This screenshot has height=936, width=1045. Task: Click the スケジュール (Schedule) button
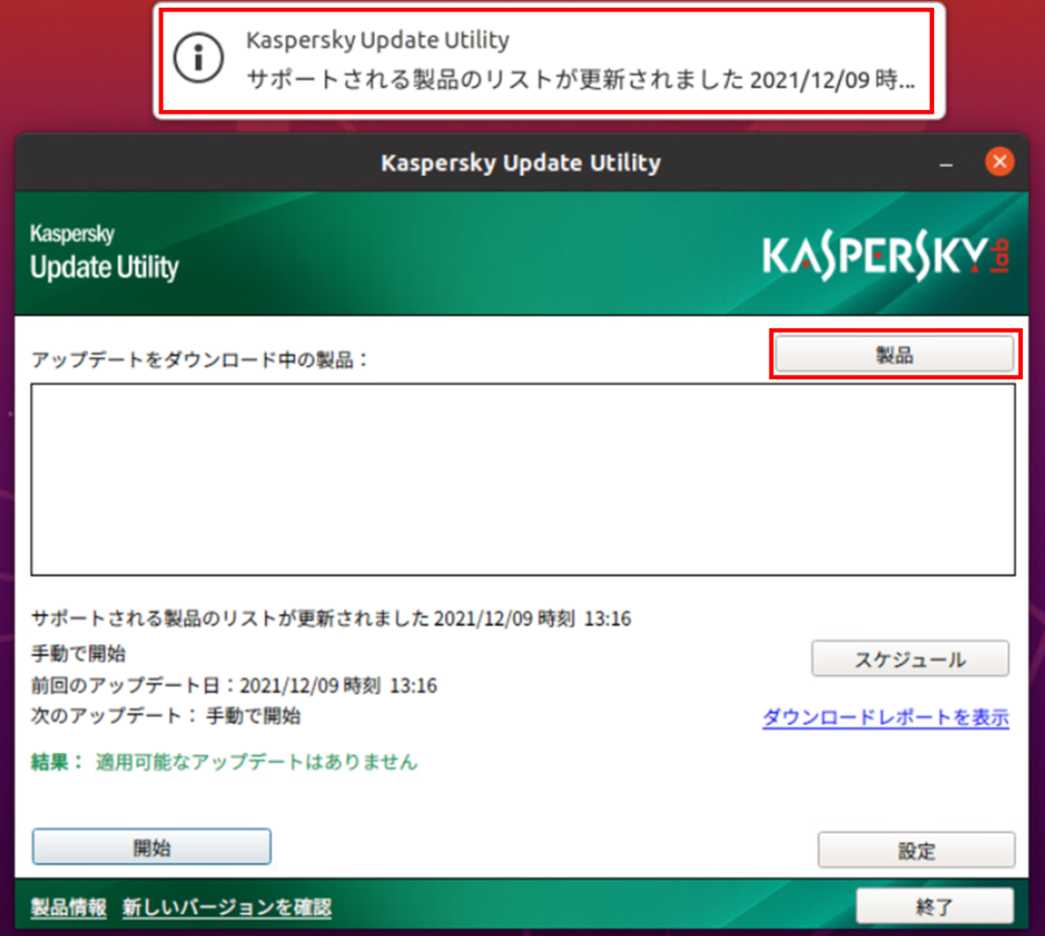tap(909, 659)
